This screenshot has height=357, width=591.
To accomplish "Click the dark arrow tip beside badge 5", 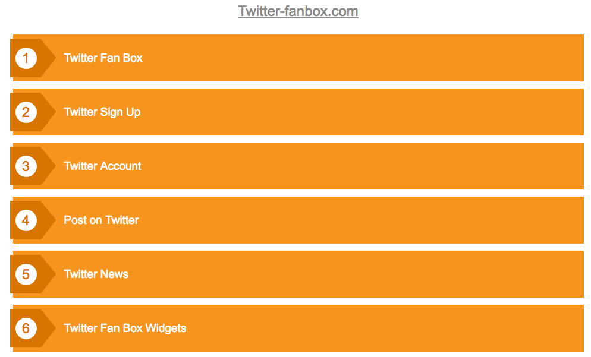I will [x=48, y=274].
